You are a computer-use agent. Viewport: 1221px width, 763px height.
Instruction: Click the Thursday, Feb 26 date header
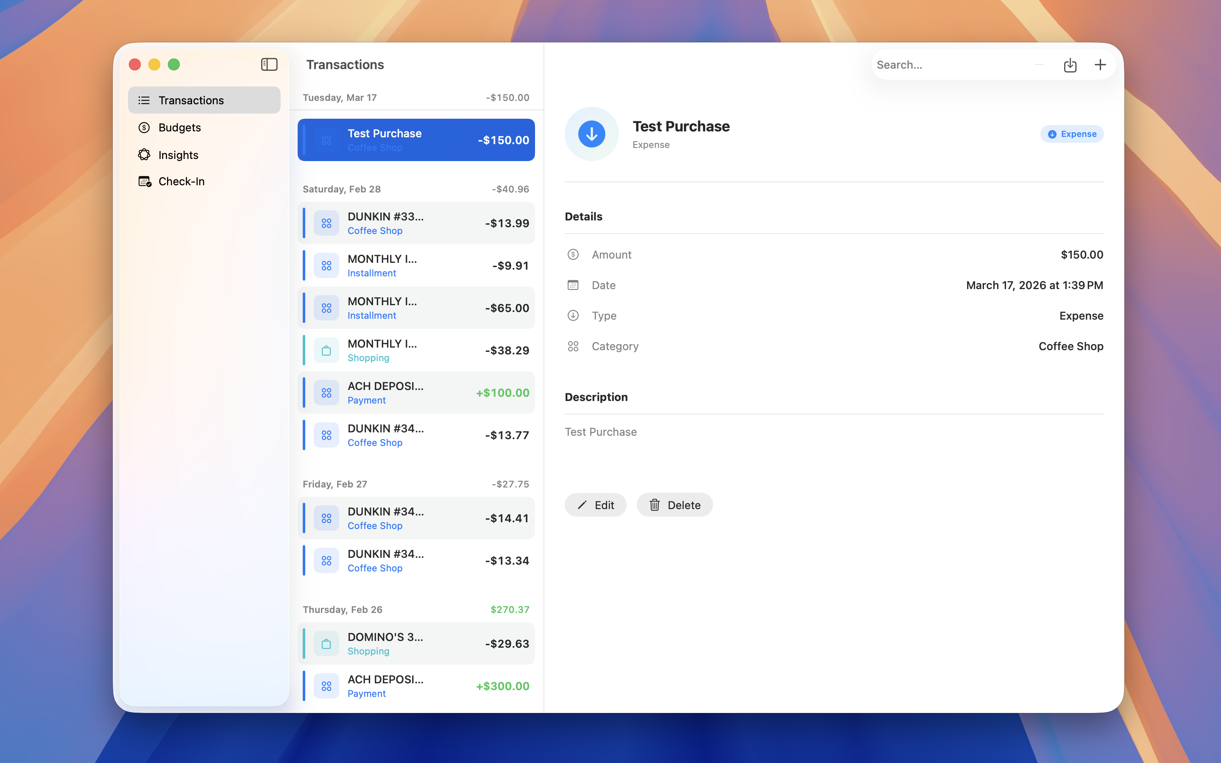[342, 610]
